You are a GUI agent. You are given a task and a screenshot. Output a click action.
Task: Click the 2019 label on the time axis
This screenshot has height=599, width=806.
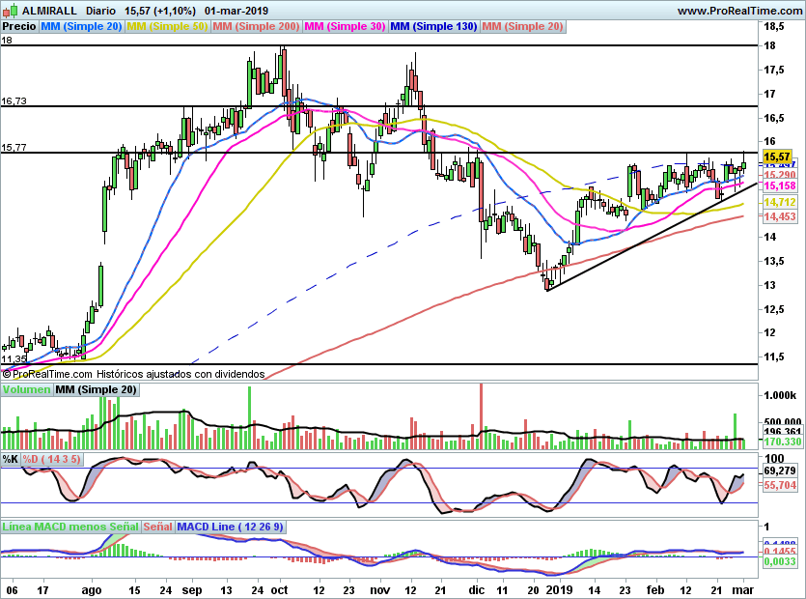[x=559, y=589]
